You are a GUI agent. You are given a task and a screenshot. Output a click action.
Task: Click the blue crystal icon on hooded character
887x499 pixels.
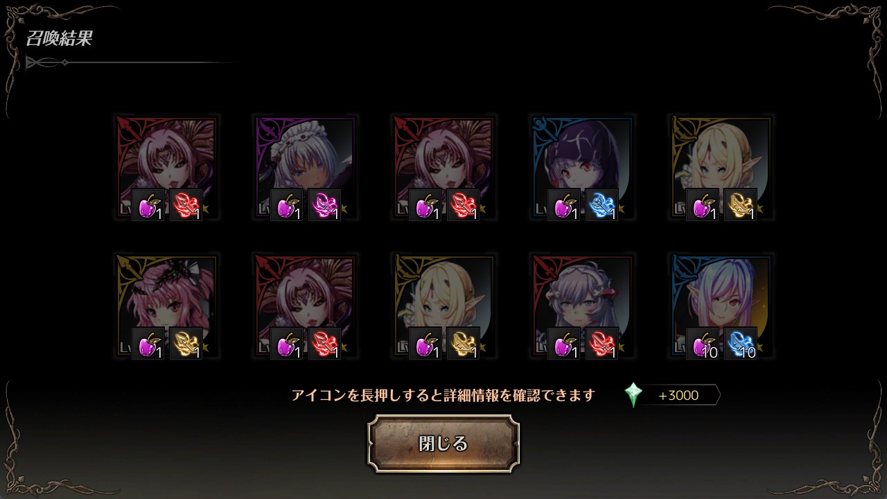pos(601,204)
